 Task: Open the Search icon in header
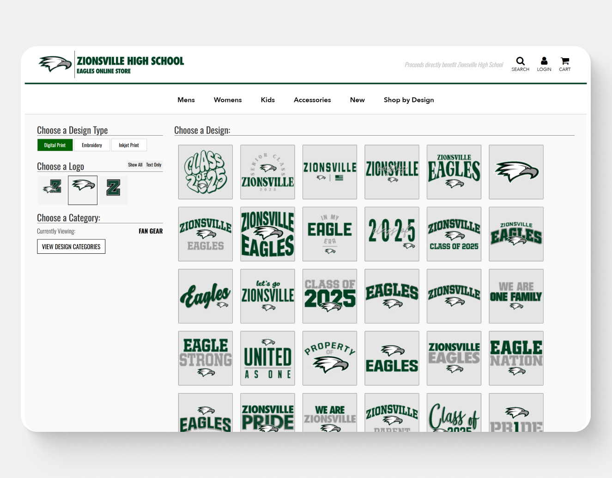520,64
